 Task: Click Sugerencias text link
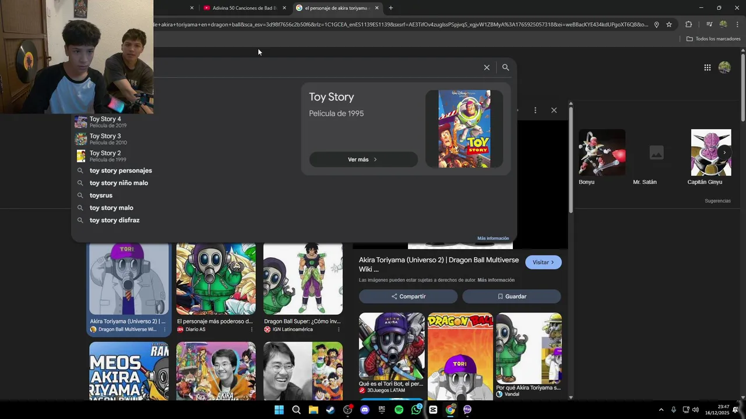coord(717,201)
